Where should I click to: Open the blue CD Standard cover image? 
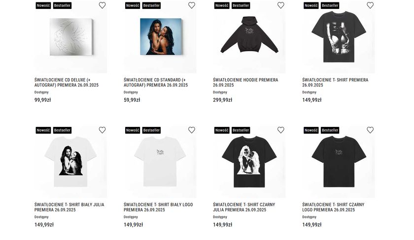(161, 36)
